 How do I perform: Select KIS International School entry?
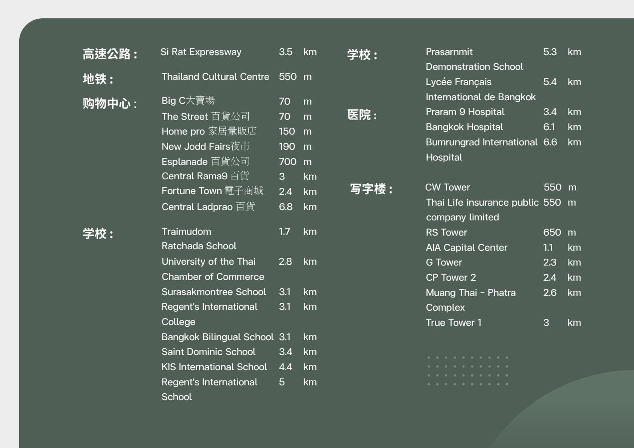point(214,367)
